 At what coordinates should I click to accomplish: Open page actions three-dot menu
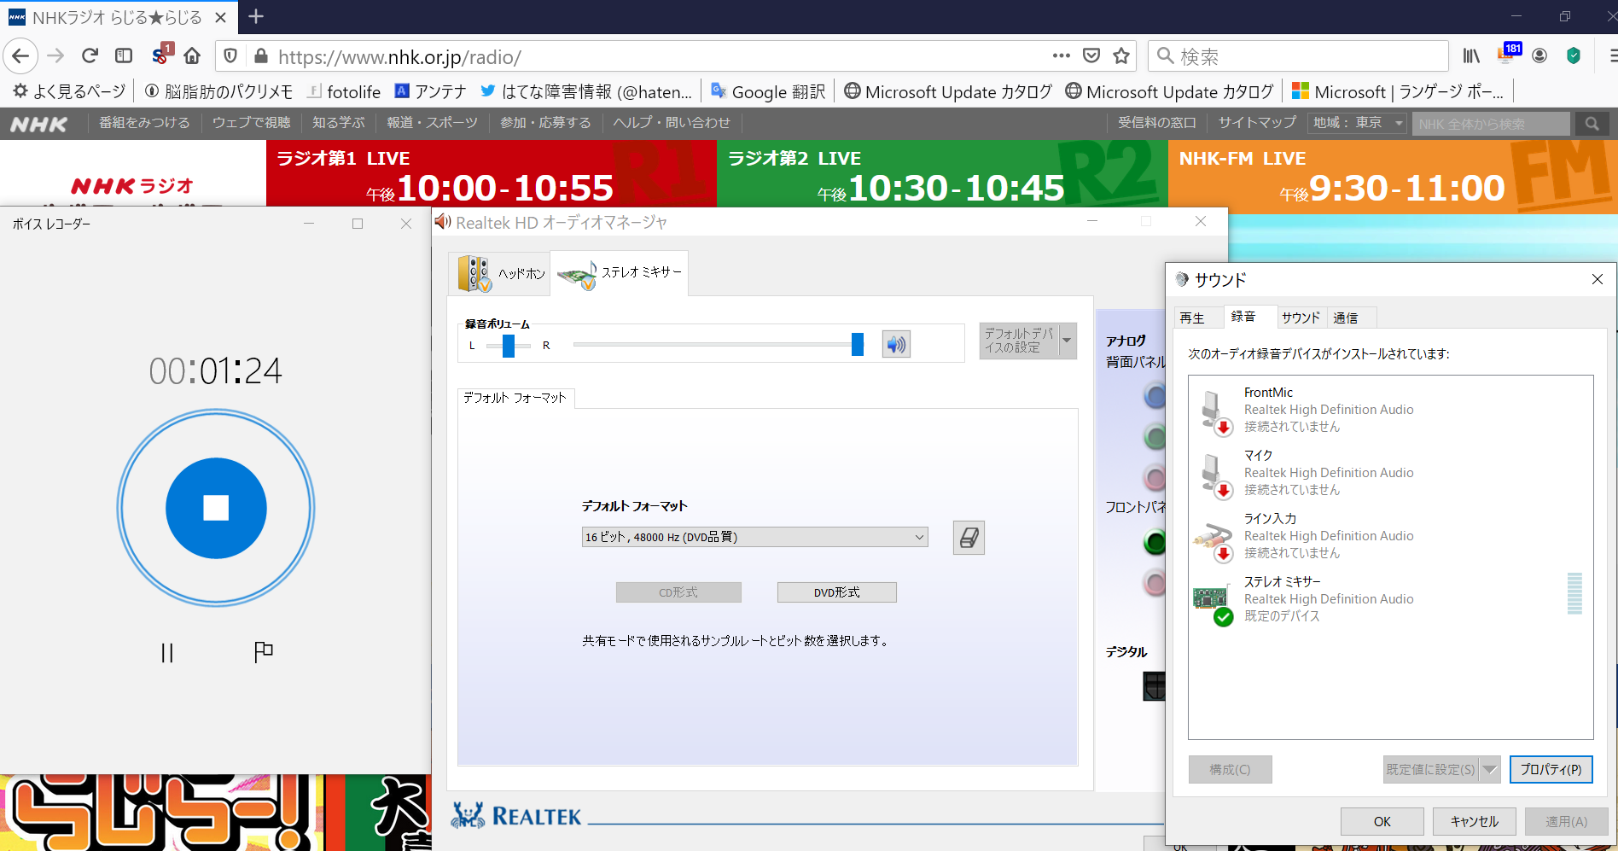(1061, 56)
